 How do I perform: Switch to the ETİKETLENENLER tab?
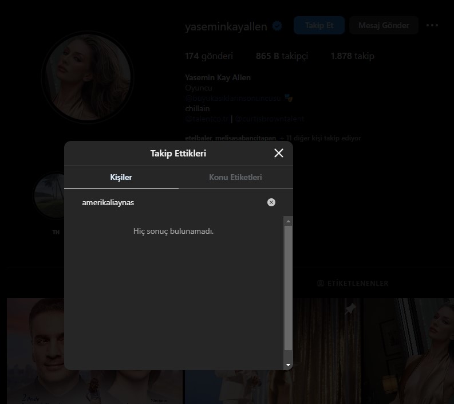click(x=353, y=284)
